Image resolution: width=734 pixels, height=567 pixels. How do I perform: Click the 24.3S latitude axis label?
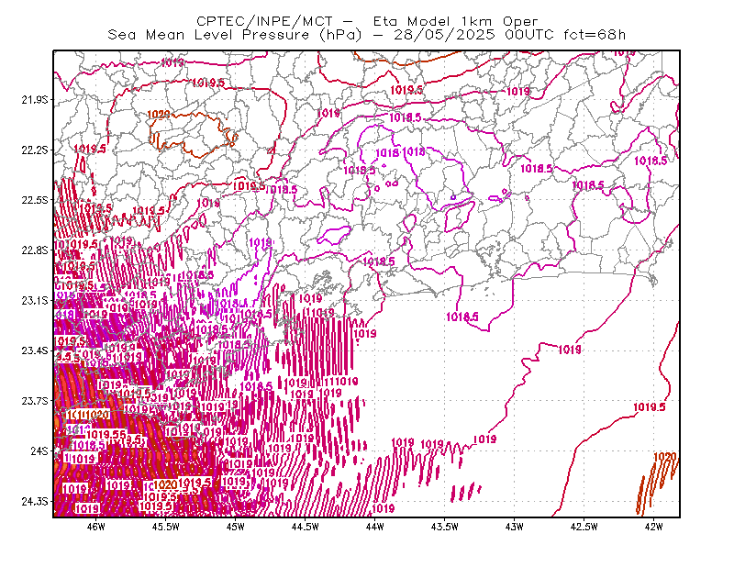pos(35,501)
